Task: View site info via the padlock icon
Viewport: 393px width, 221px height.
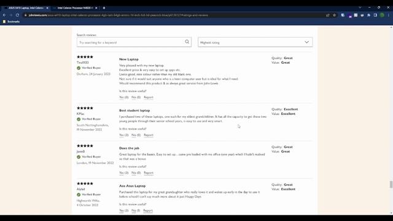Action: point(26,15)
